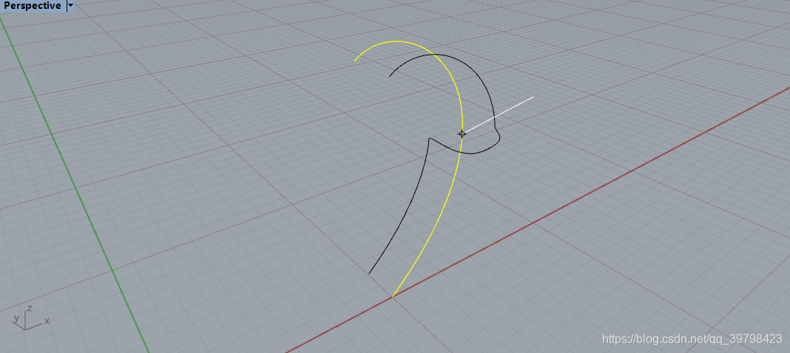This screenshot has height=353, width=790.
Task: Open the Perspective viewport dropdown arrow
Action: [70, 6]
